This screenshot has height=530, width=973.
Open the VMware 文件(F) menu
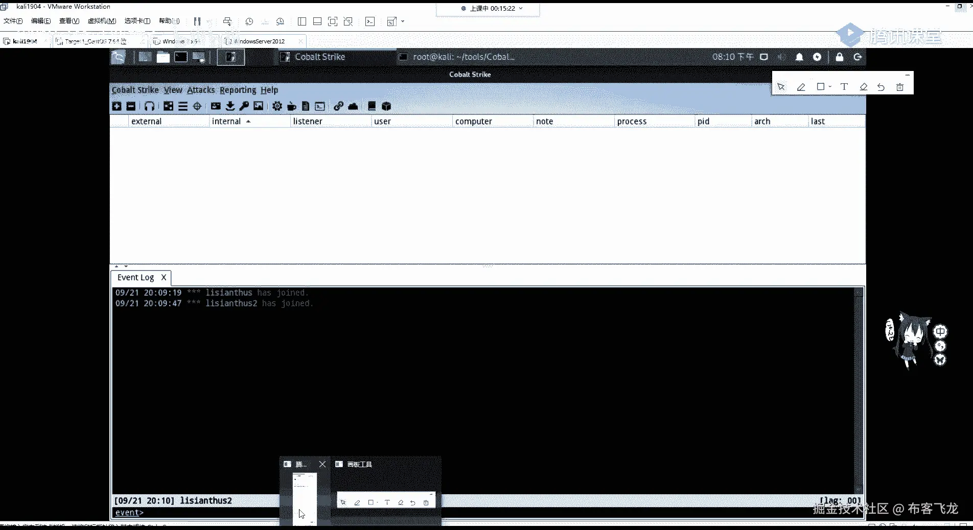pyautogui.click(x=13, y=21)
